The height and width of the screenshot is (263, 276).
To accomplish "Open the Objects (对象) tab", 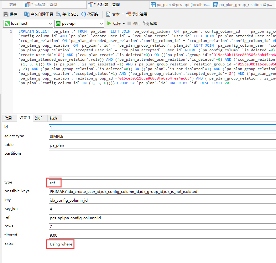I will [x=13, y=5].
